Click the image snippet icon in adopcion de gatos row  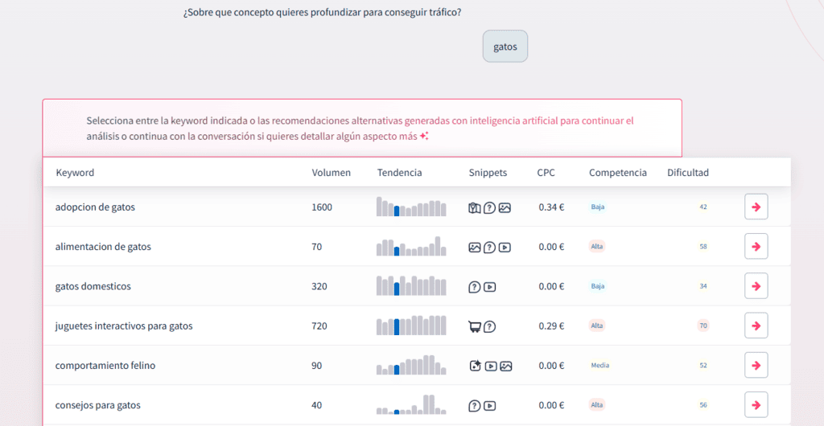505,207
